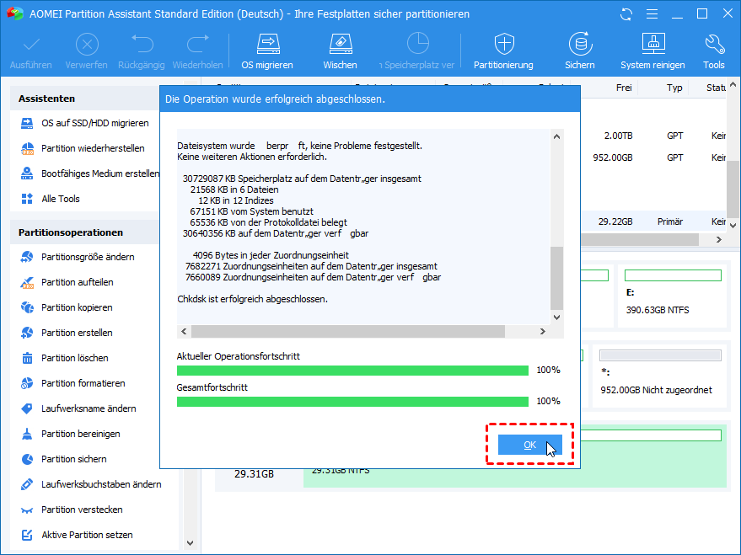Viewport: 741px width, 555px height.
Task: Choose Partition formatieren operation
Action: coord(73,383)
